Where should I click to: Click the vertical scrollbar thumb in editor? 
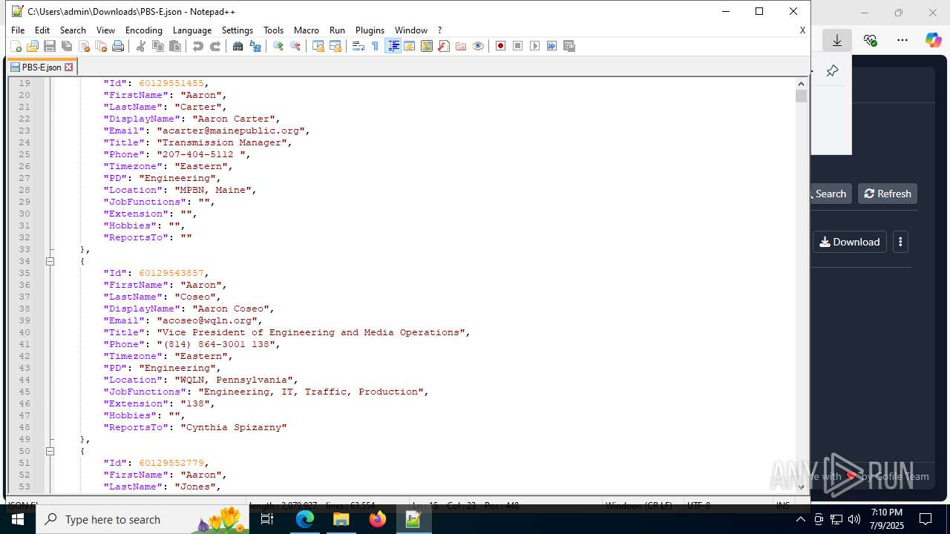[x=801, y=96]
